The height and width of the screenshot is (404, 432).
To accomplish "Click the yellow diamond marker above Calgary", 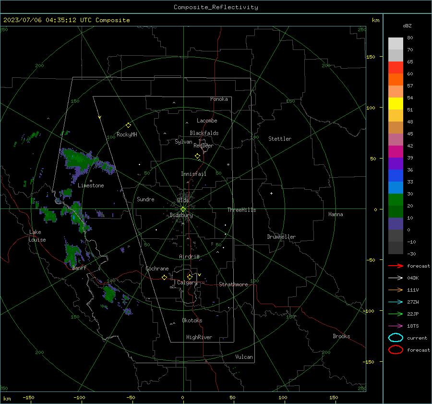I will click(x=190, y=277).
